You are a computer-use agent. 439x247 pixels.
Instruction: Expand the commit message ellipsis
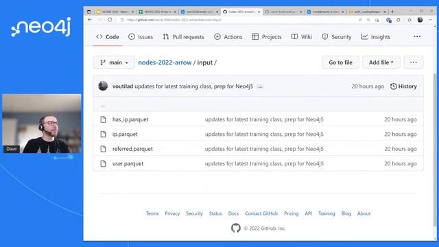point(260,87)
